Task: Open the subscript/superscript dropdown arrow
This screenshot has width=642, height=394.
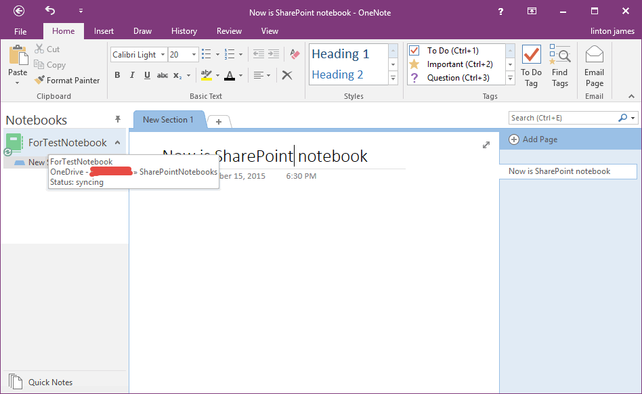Action: (x=188, y=76)
